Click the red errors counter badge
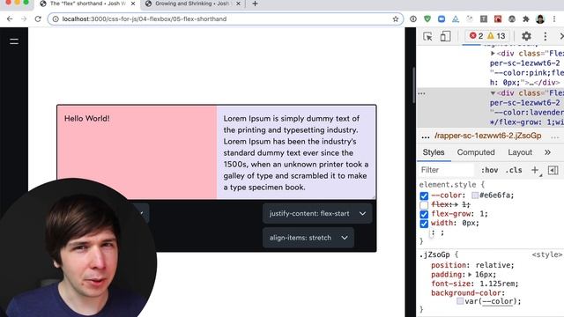Image resolution: width=564 pixels, height=317 pixels. (476, 36)
